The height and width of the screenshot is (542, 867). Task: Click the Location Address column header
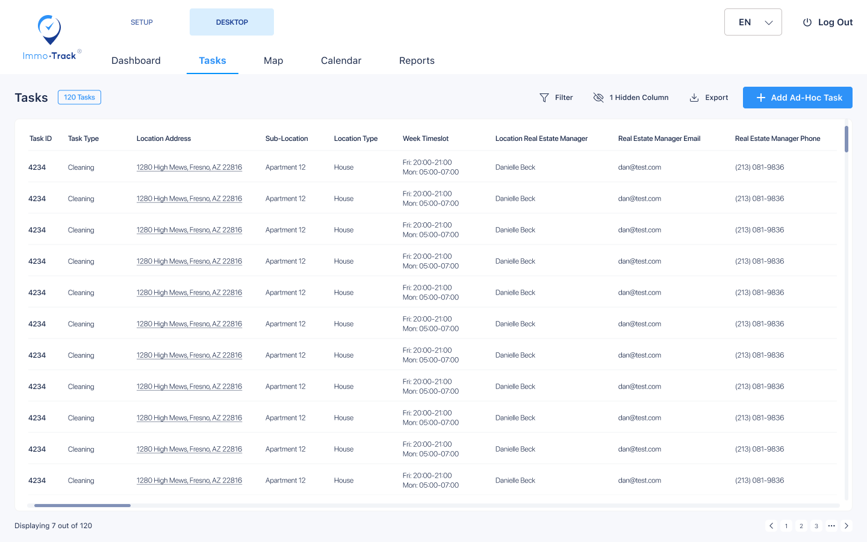tap(164, 139)
